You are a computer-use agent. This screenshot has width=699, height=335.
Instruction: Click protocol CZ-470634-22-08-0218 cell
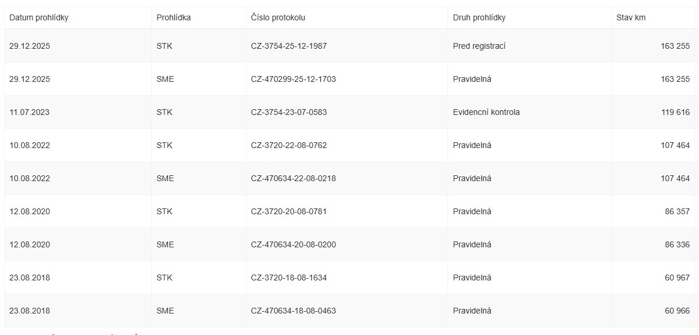point(293,178)
